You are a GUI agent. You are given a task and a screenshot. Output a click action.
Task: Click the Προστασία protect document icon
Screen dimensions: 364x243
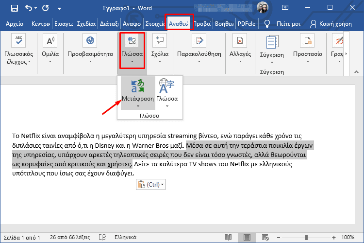click(307, 40)
